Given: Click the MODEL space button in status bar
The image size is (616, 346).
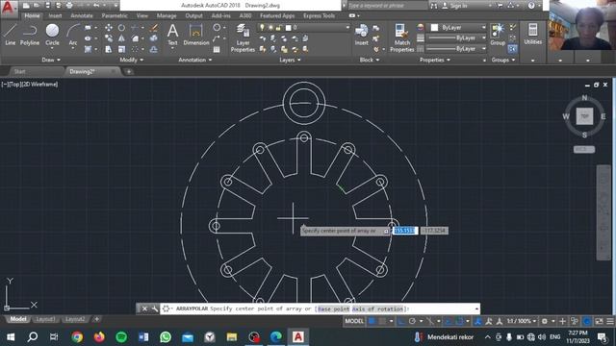Looking at the screenshot, I should pyautogui.click(x=354, y=321).
